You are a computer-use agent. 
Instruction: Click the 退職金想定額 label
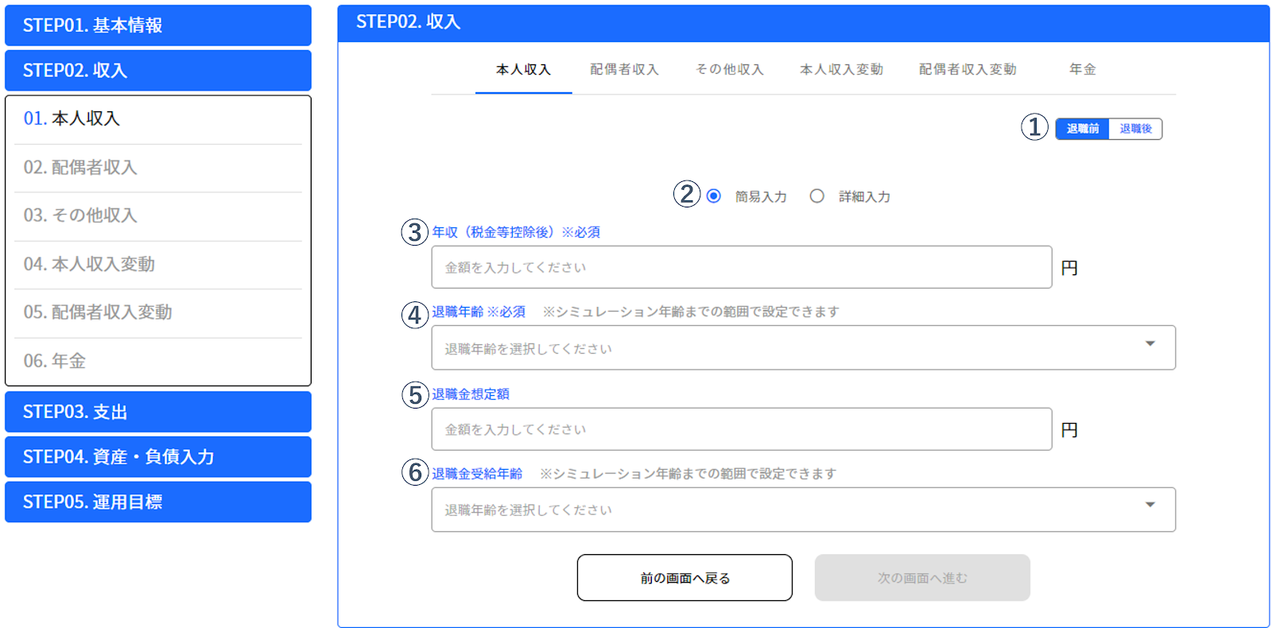[x=471, y=394]
